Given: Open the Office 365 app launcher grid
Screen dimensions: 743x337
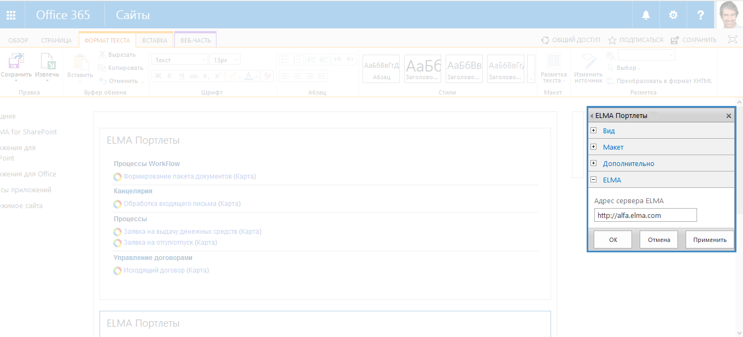Looking at the screenshot, I should pos(11,15).
